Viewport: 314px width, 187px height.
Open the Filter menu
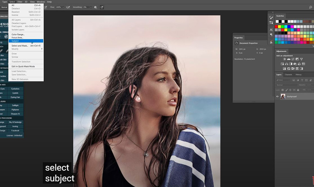pos(20,2)
